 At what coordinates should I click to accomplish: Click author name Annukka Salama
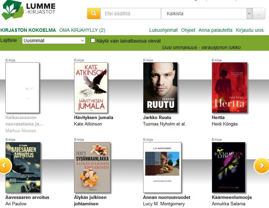[228, 204]
